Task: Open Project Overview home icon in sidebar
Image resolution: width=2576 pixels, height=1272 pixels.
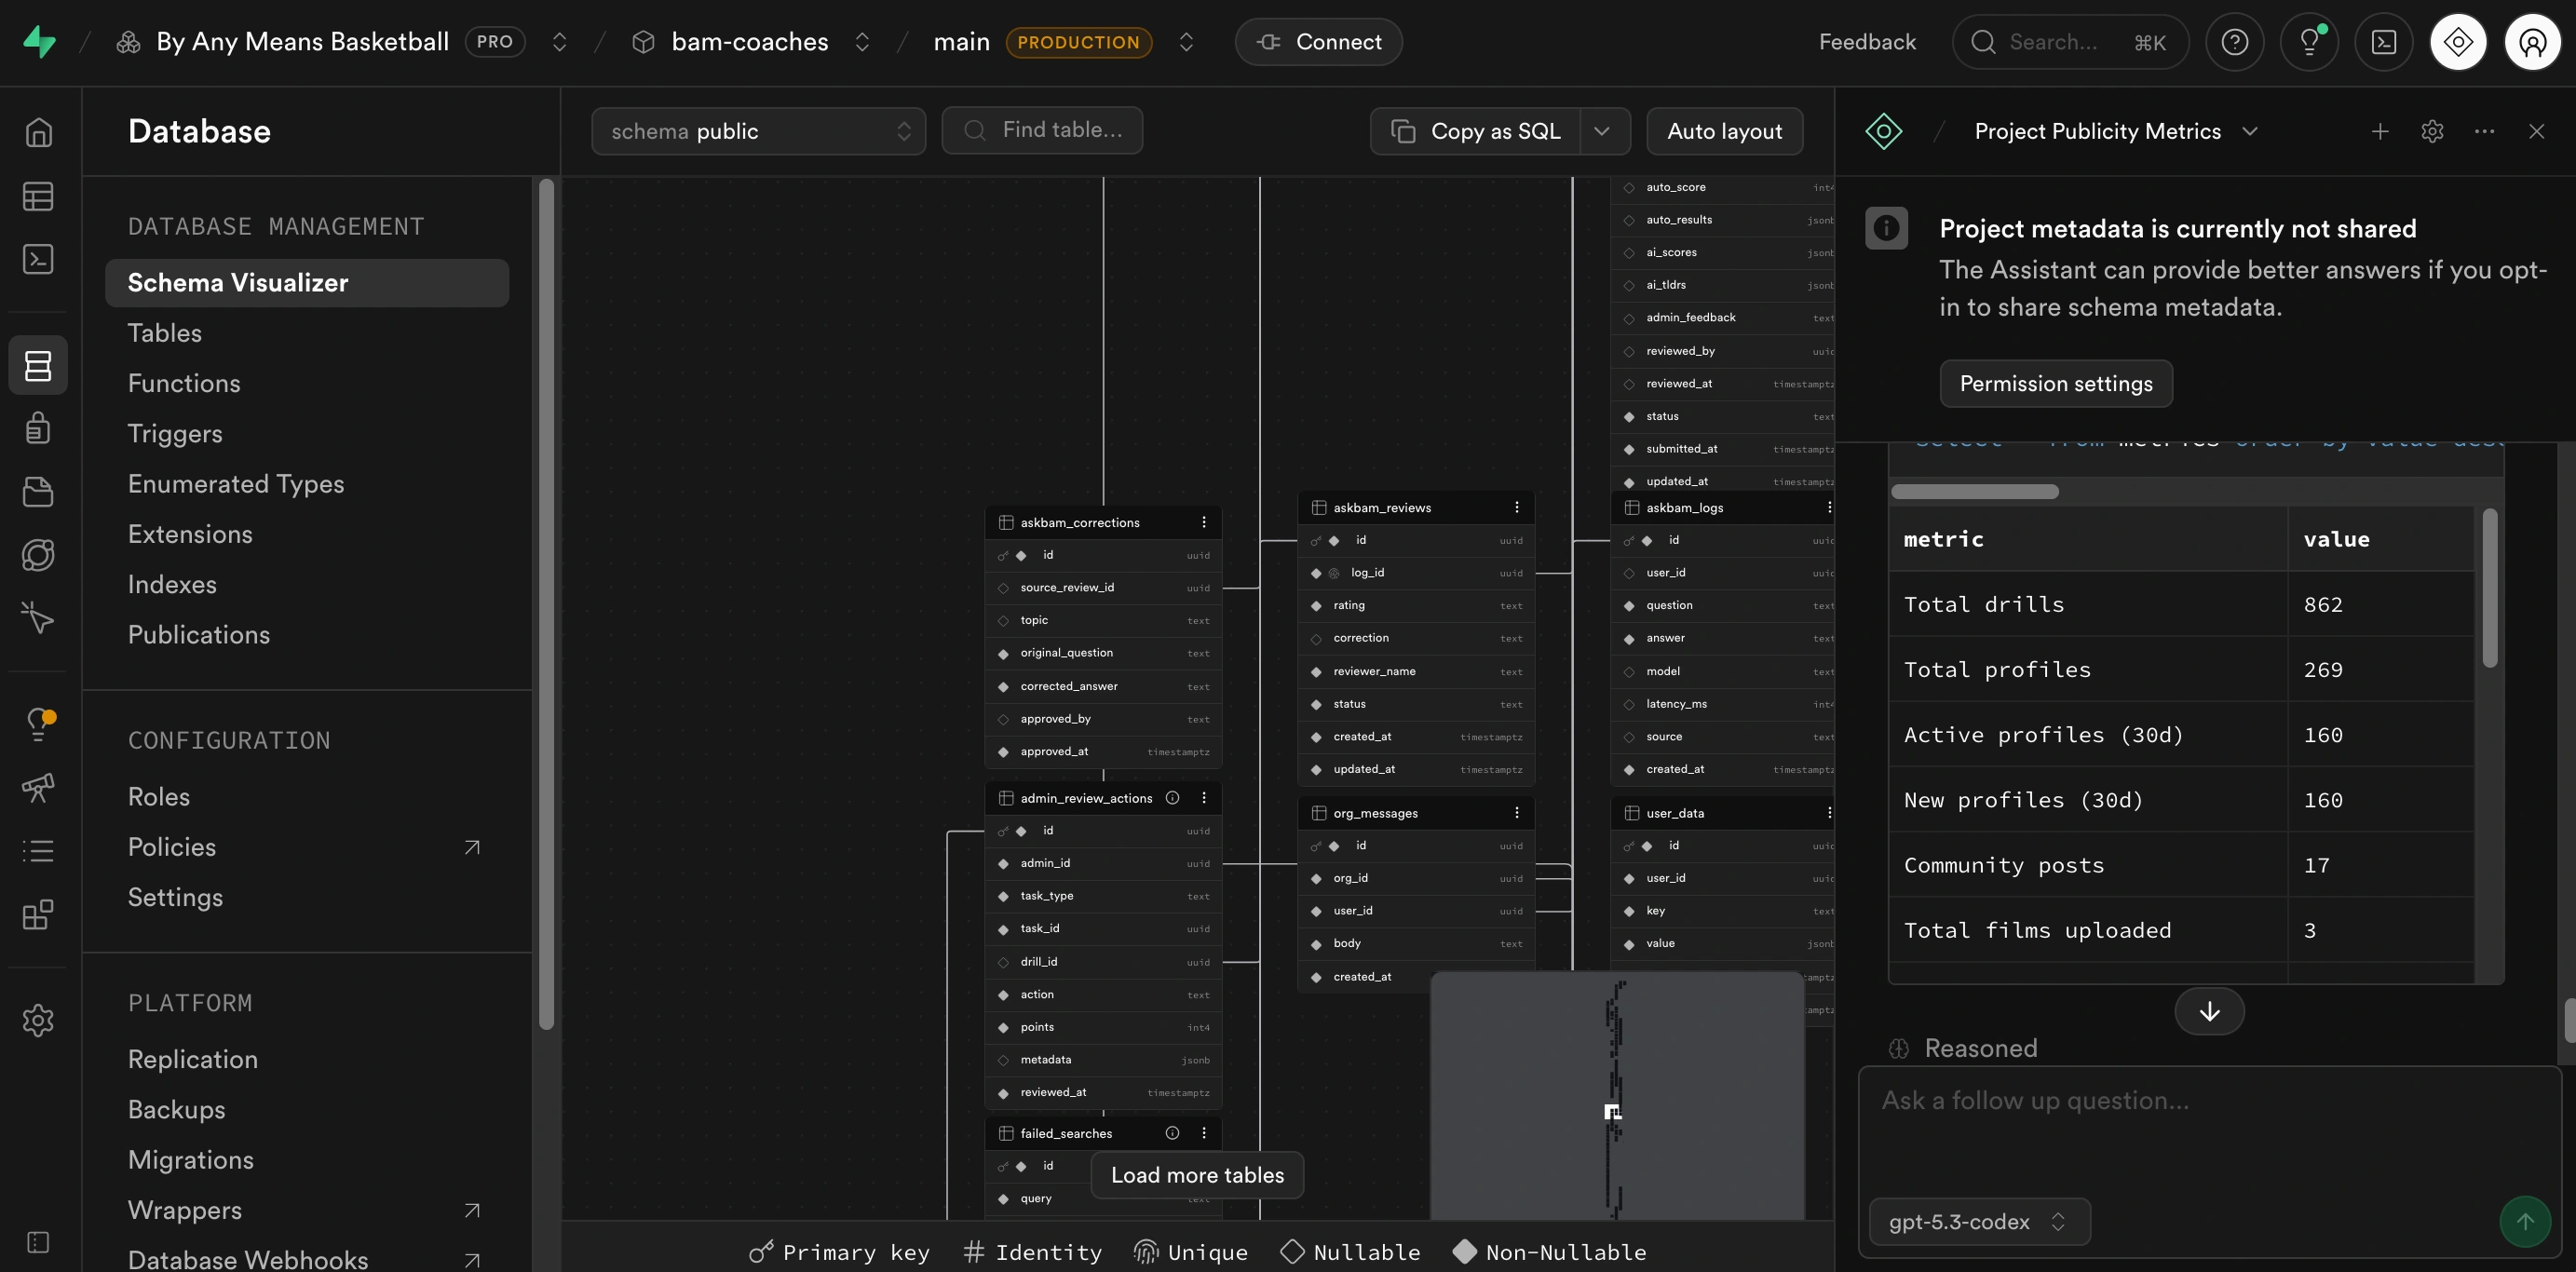Action: [38, 132]
